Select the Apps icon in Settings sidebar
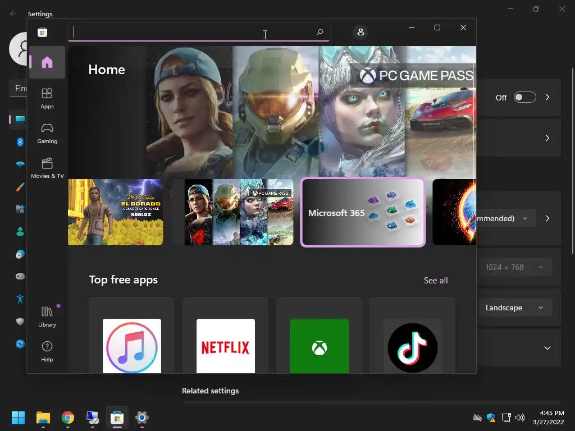 (20, 209)
